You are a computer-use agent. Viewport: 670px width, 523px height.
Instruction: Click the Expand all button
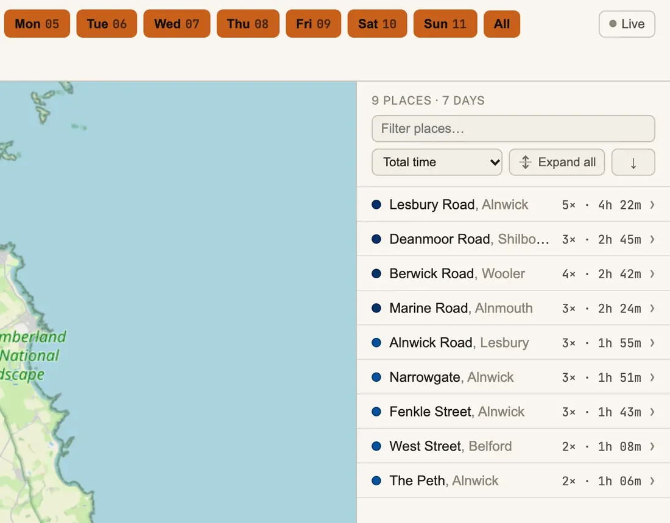pos(557,163)
